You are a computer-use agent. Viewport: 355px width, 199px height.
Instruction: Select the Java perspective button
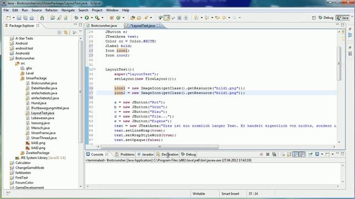[x=343, y=18]
